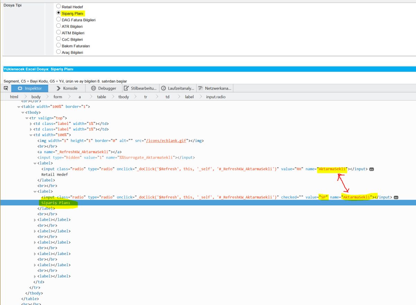416x305 pixels.
Task: Select the hidden input %%Surrogate_AktarmaSekli line
Action: tap(116, 158)
